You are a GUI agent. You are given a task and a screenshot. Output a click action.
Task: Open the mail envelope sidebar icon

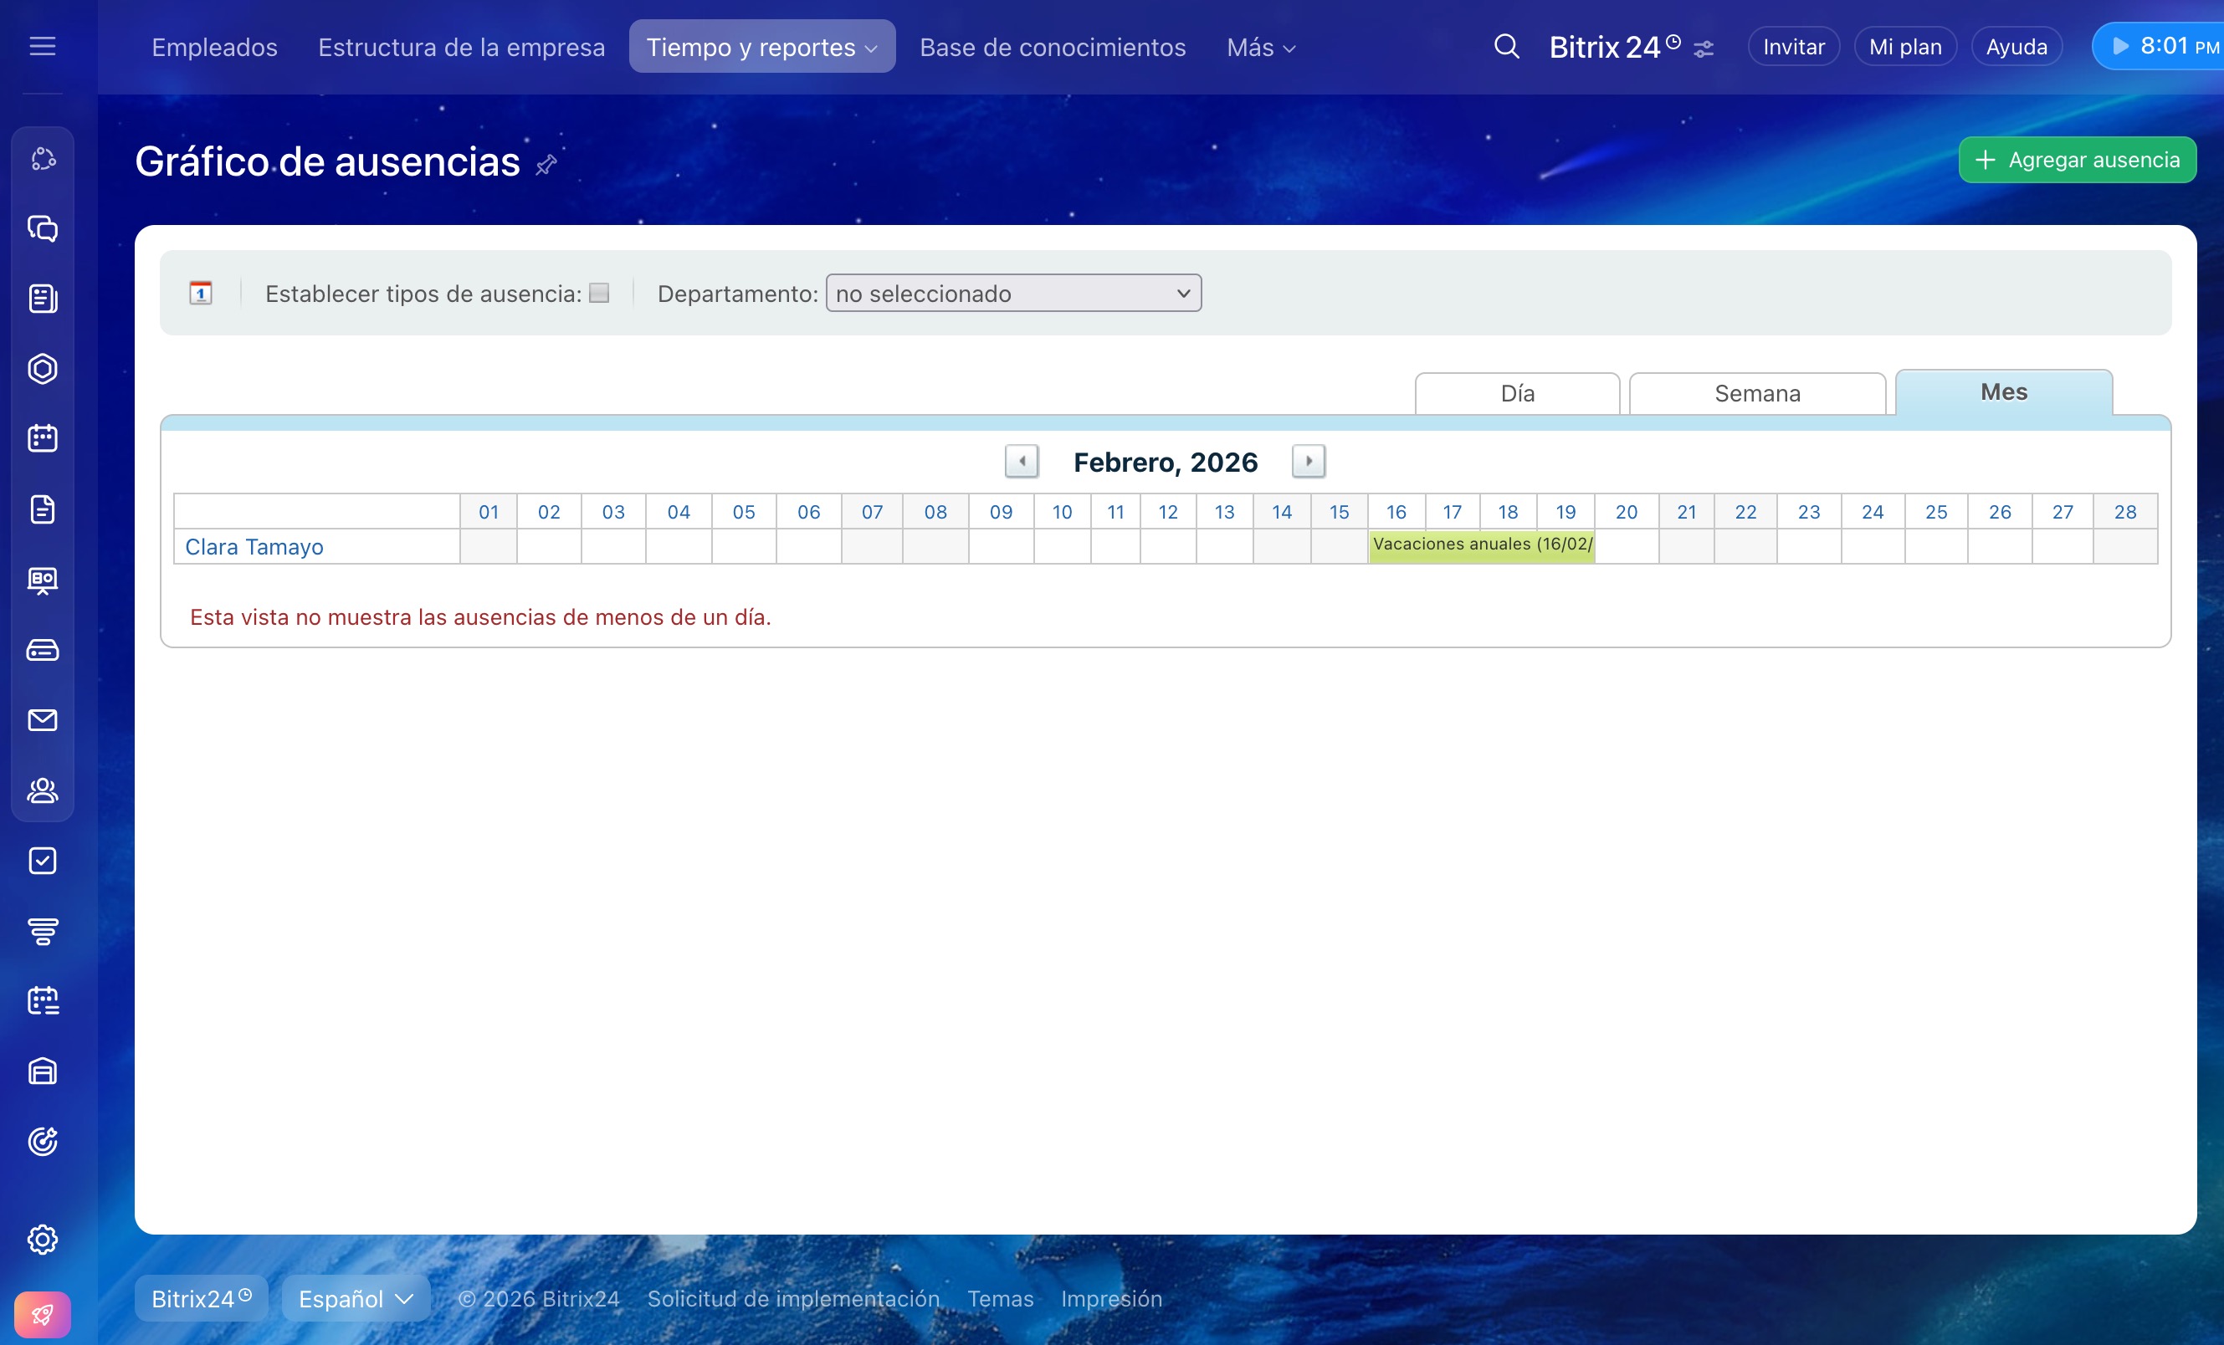click(43, 720)
